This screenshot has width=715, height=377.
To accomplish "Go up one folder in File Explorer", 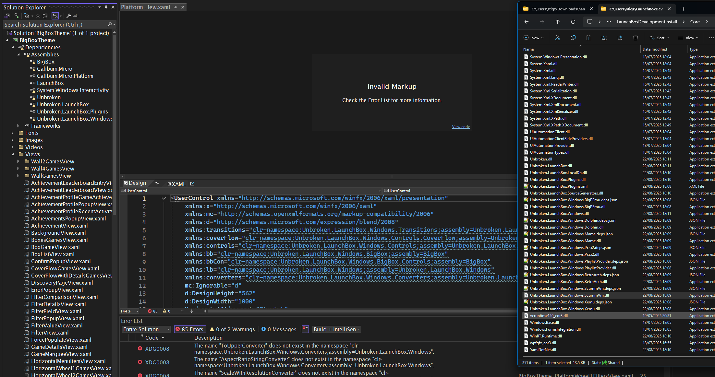I will coord(558,22).
